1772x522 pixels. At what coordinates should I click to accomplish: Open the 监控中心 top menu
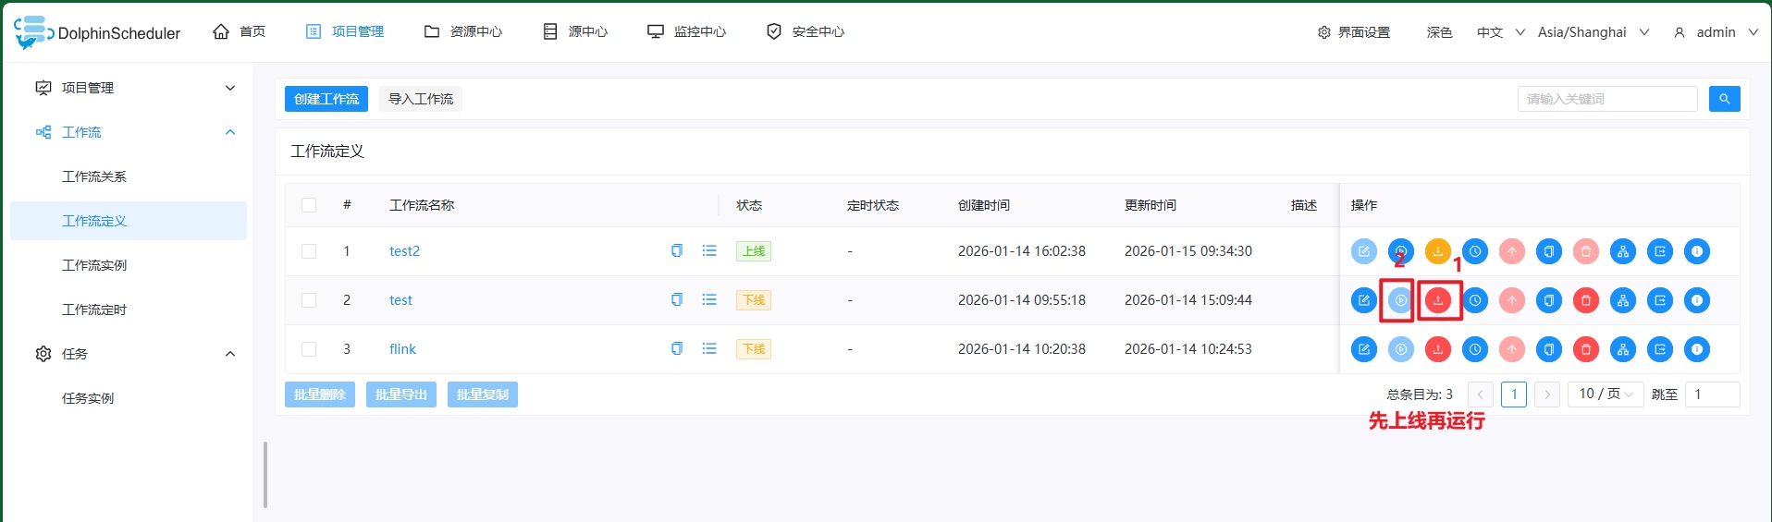[687, 32]
